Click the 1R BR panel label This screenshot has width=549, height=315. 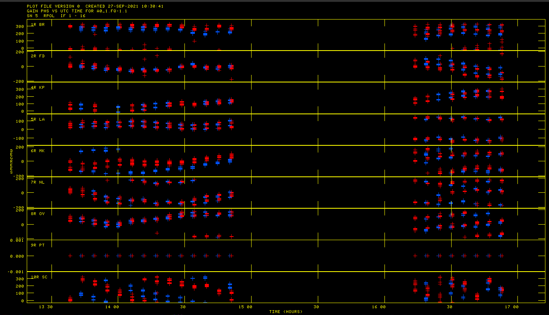pyautogui.click(x=38, y=25)
